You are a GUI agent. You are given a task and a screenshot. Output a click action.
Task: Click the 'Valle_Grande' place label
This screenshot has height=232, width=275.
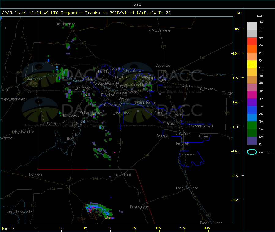[91, 112]
